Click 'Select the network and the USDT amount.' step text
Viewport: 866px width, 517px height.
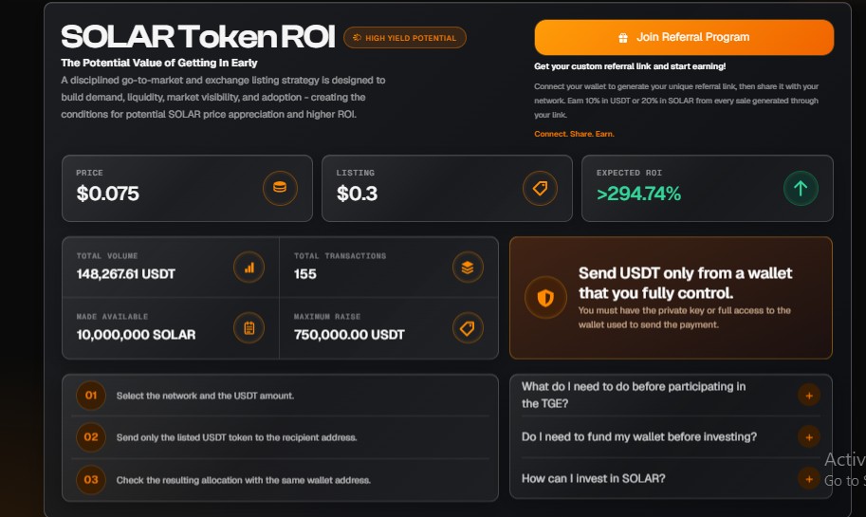click(x=205, y=396)
